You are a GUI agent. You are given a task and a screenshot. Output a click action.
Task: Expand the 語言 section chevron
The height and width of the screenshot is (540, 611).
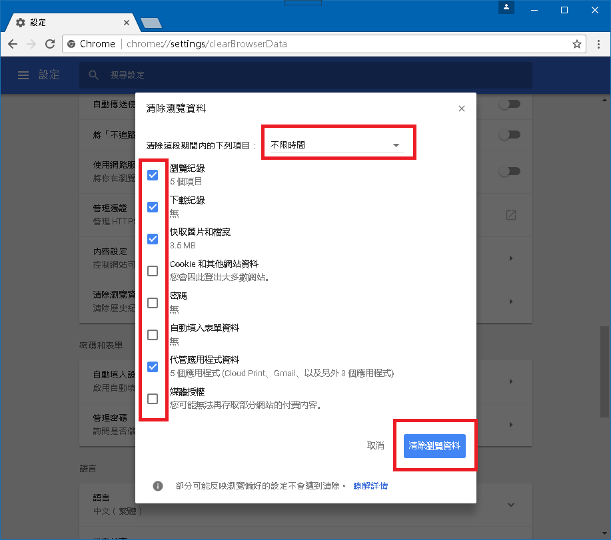click(510, 505)
